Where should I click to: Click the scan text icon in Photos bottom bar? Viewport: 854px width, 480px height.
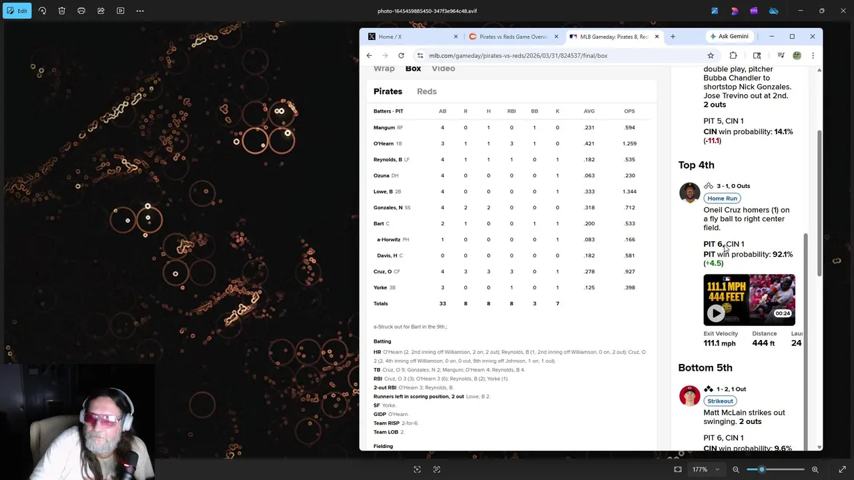click(437, 469)
